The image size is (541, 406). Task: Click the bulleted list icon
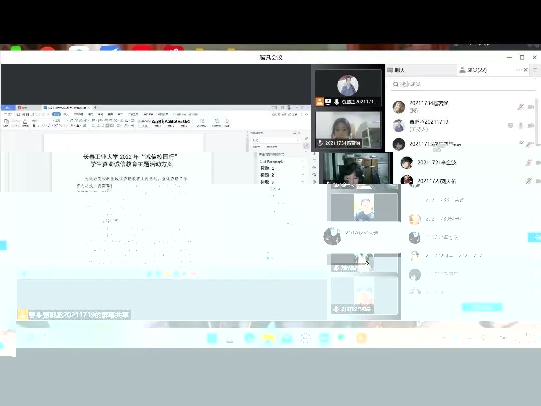(x=94, y=121)
